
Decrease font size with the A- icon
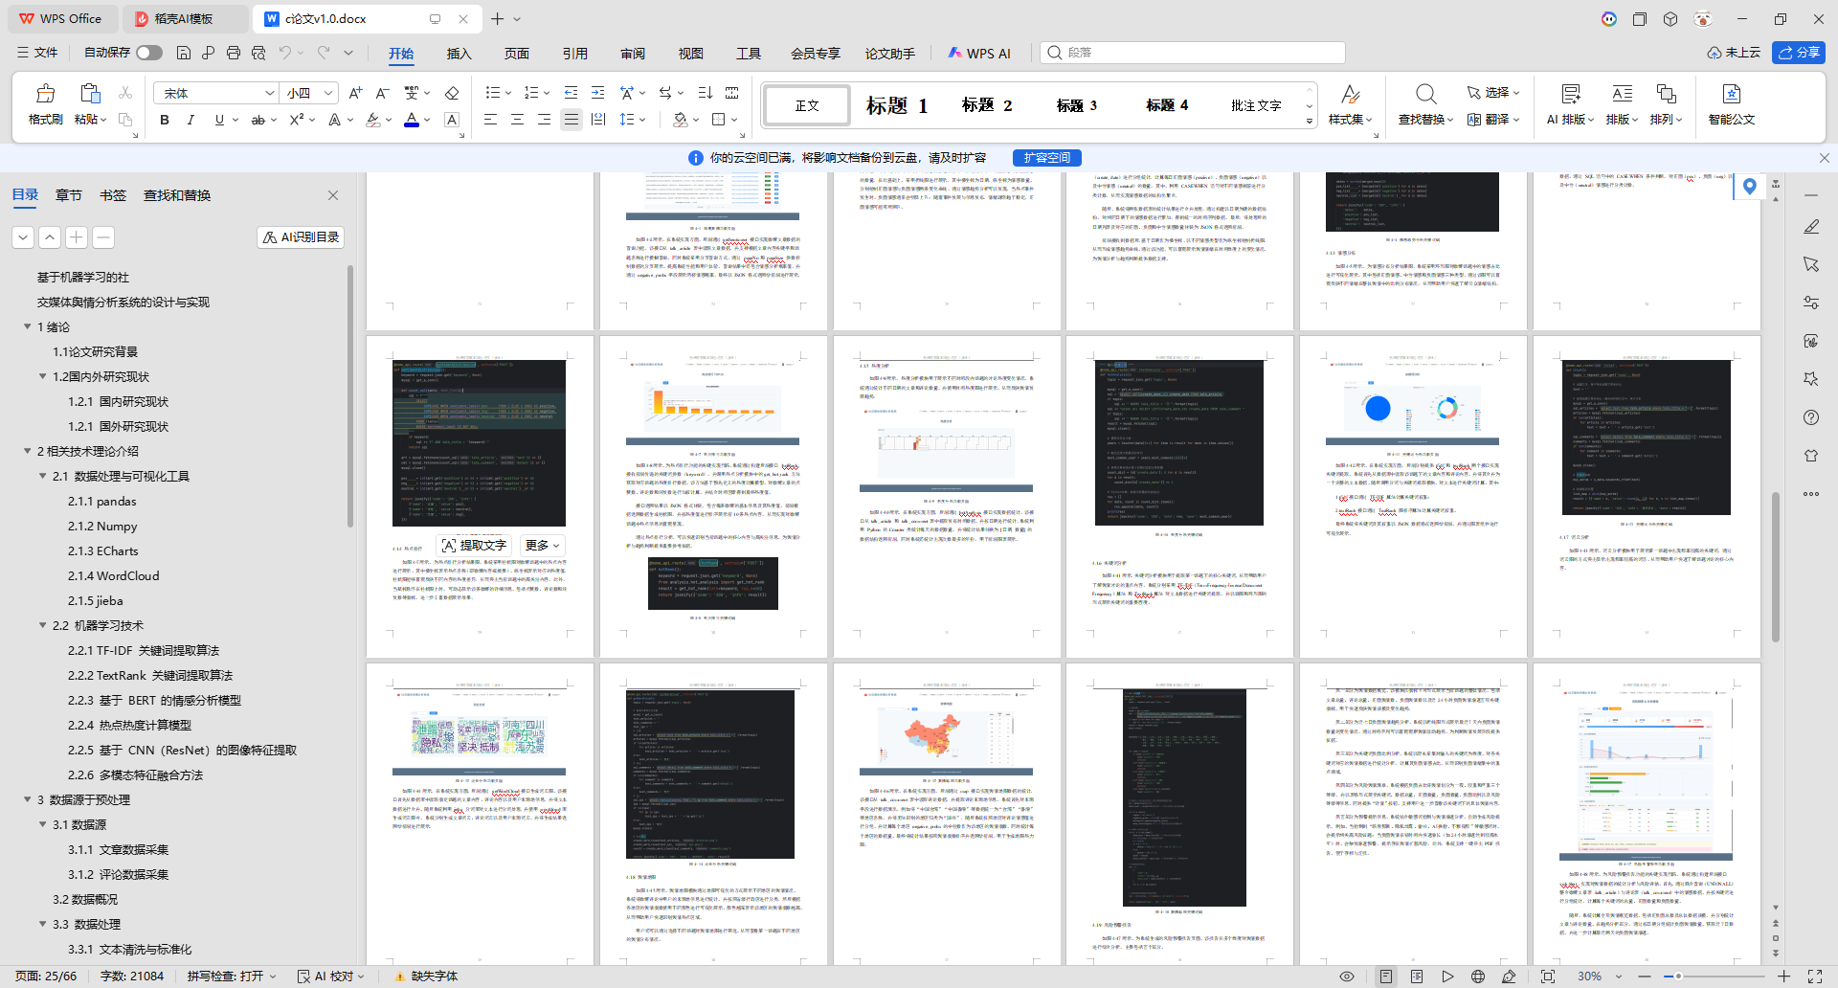click(x=382, y=93)
